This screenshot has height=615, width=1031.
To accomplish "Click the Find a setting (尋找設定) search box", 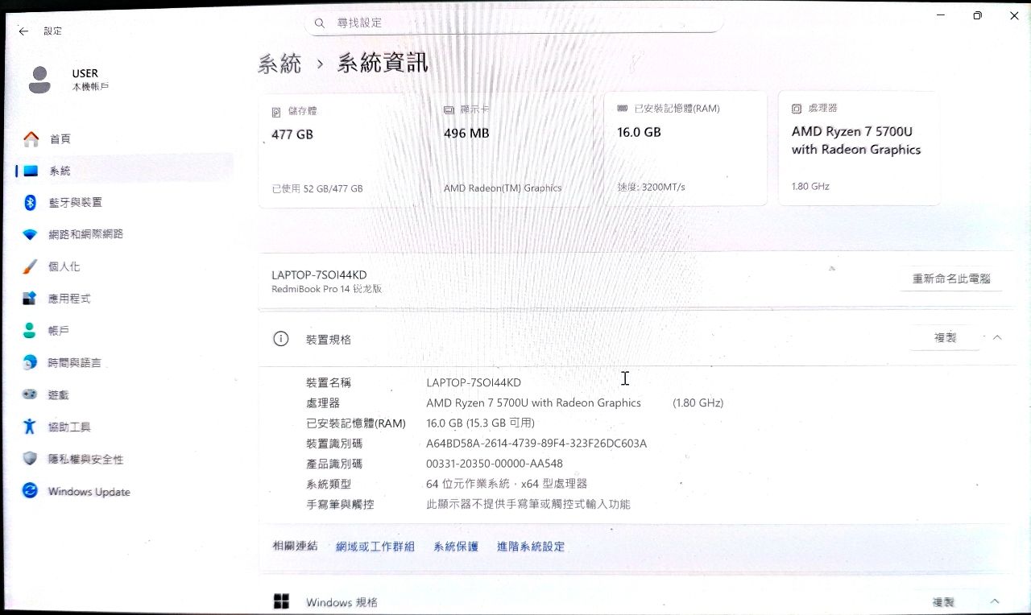I will (x=515, y=23).
